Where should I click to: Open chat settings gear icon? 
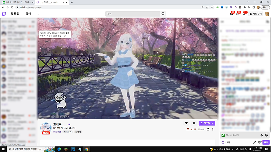click(x=259, y=142)
